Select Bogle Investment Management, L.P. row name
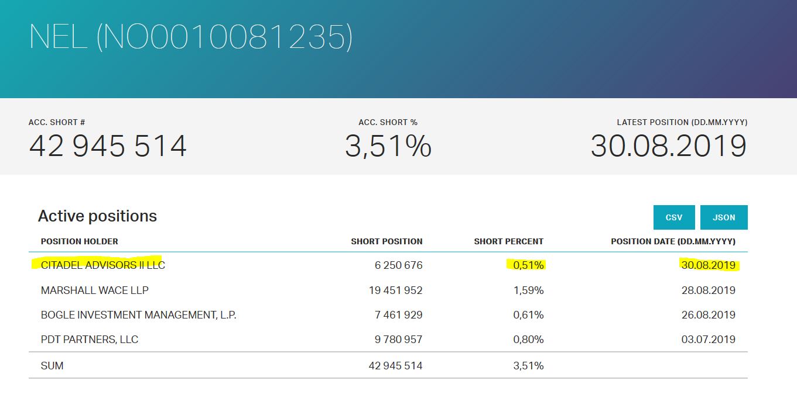 pos(139,315)
